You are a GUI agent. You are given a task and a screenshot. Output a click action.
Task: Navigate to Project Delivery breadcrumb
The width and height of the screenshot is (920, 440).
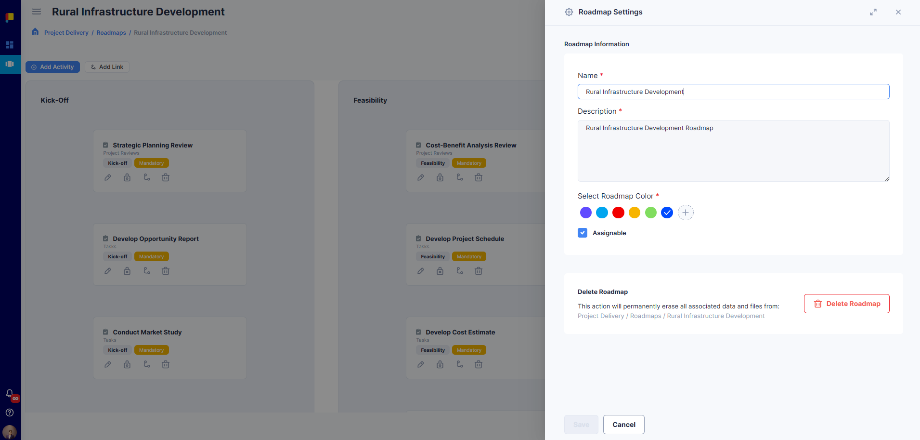[66, 32]
